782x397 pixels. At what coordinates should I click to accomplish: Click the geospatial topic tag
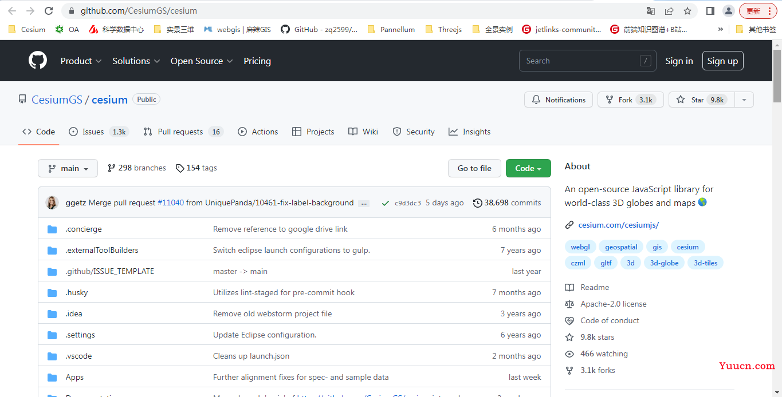[621, 247]
